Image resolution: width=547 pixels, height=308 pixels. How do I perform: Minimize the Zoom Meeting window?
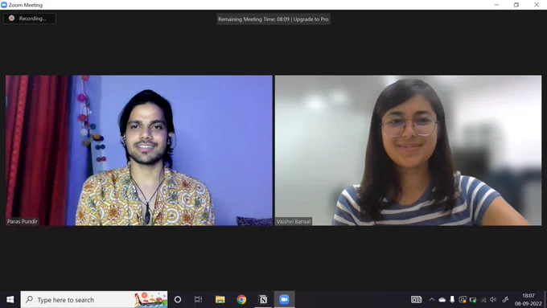(496, 5)
